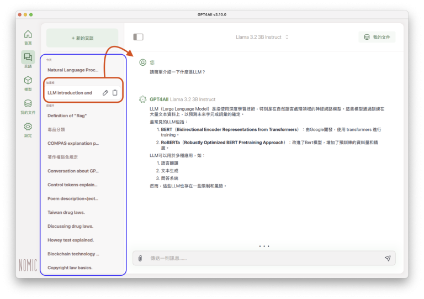Open the Llama 3.2 3B Instruct model dropdown
This screenshot has height=299, width=424.
(x=262, y=37)
